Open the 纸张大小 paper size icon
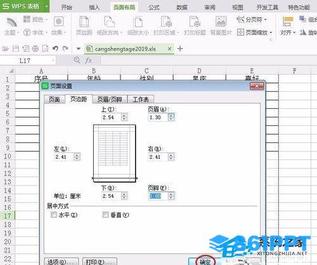Image resolution: width=317 pixels, height=265 pixels. [x=138, y=22]
